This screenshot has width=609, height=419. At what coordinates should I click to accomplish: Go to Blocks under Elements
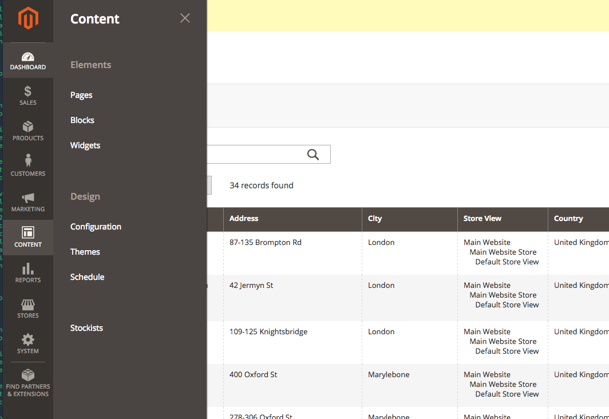click(x=82, y=120)
